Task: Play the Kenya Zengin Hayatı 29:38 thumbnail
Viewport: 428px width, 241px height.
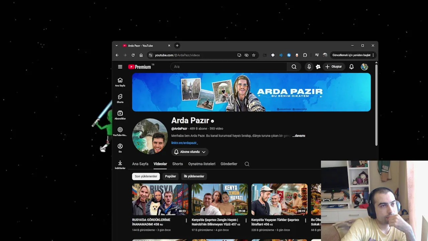Action: (220, 199)
